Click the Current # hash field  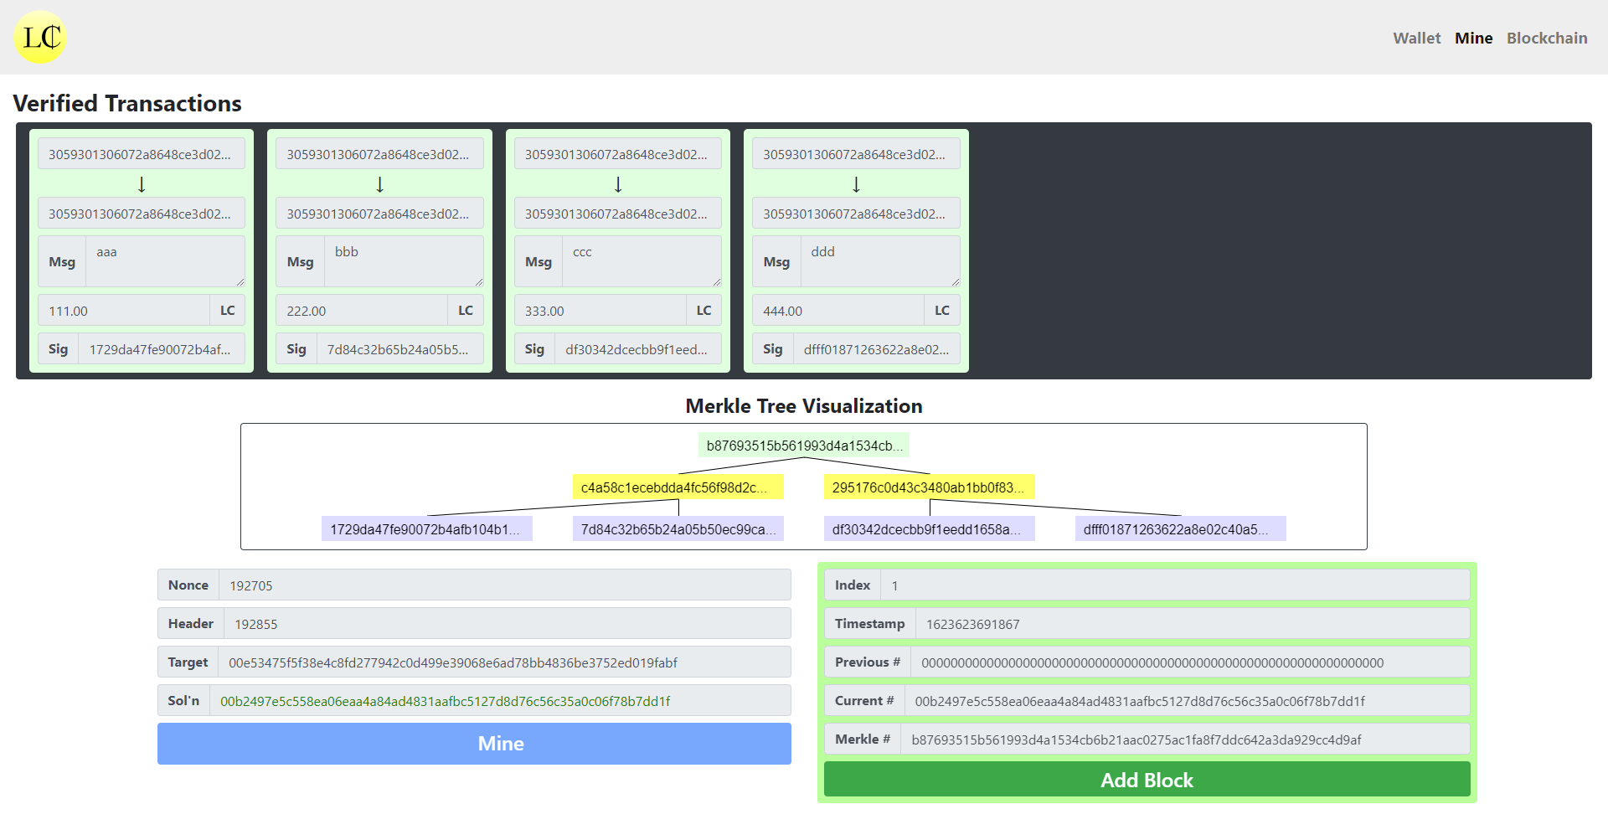[1187, 701]
